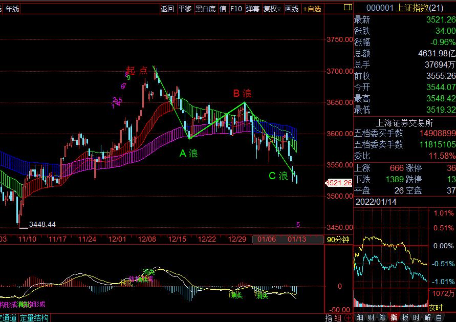This screenshot has width=456, height=322.
Task: Click the 1072万 volume label
Action: [444, 293]
